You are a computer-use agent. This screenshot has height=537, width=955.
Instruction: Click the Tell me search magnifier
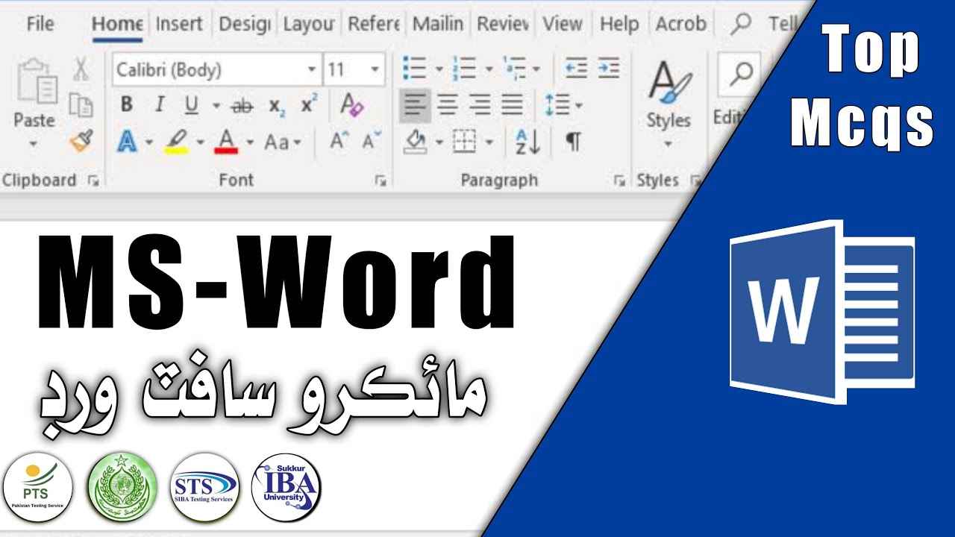pos(740,24)
